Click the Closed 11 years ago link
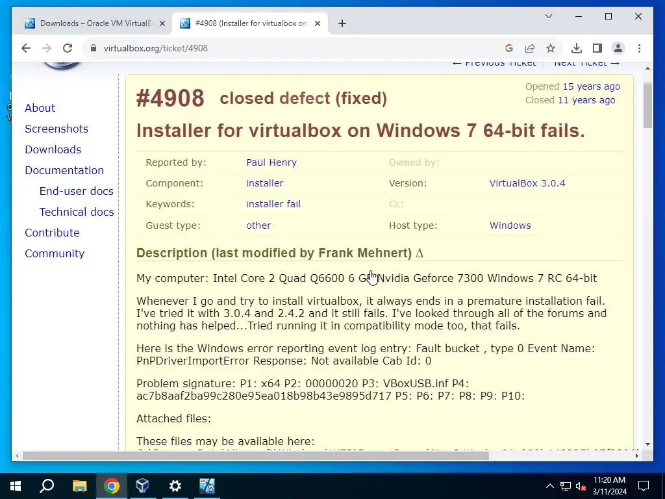 [x=586, y=100]
